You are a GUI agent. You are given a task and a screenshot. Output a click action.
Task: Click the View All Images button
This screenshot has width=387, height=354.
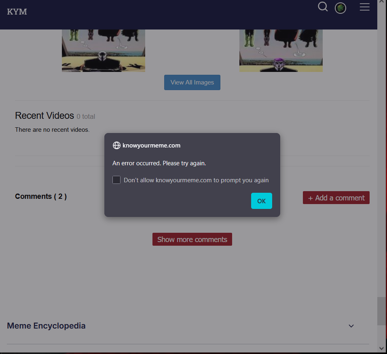(192, 82)
